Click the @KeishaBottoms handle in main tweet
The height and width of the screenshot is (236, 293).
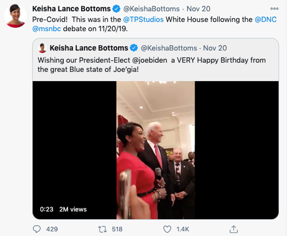pos(152,9)
